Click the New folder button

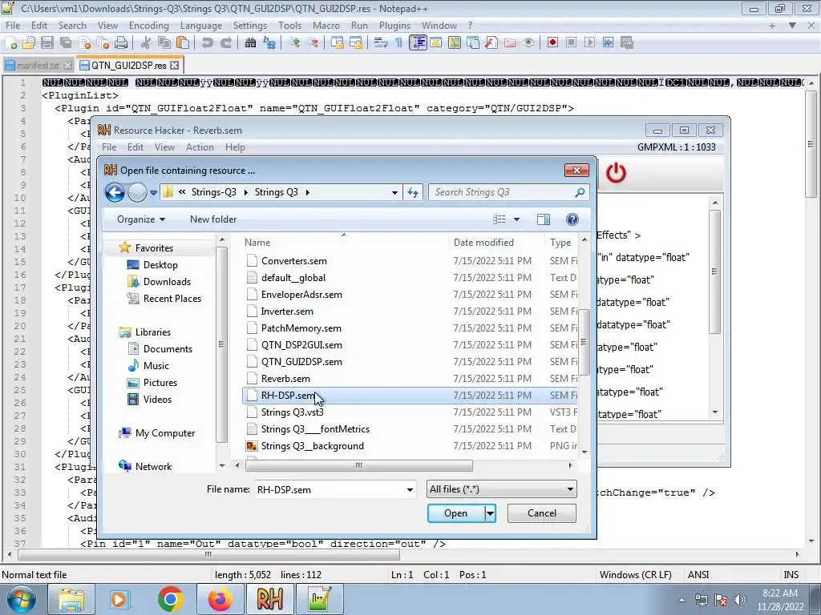(x=213, y=219)
